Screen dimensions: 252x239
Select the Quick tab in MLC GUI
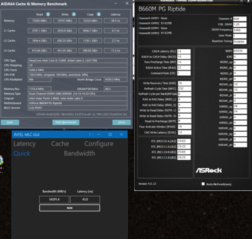click(22, 154)
